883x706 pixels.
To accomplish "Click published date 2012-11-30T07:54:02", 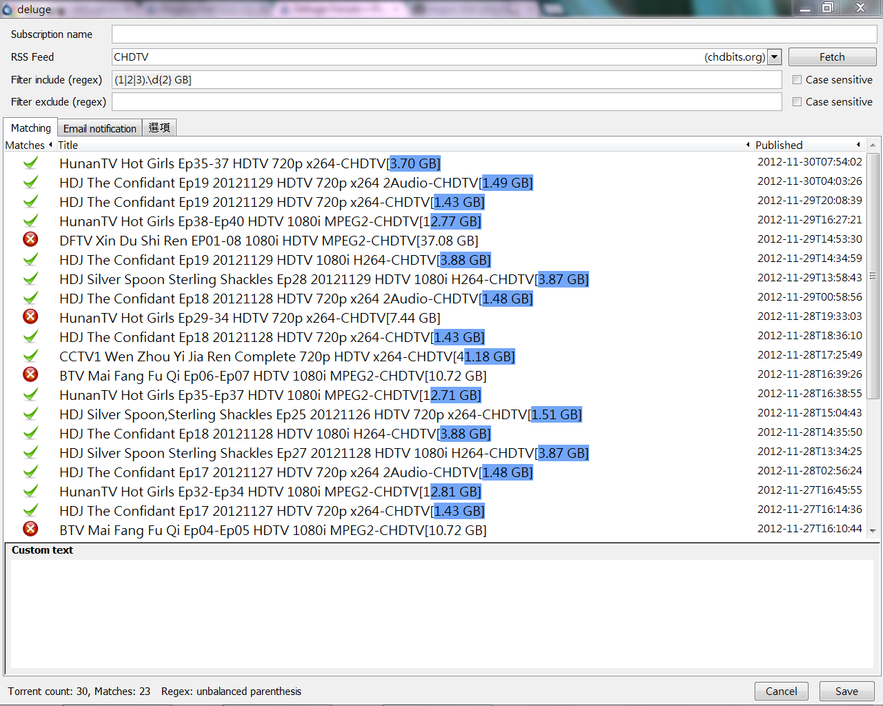I will click(x=809, y=162).
